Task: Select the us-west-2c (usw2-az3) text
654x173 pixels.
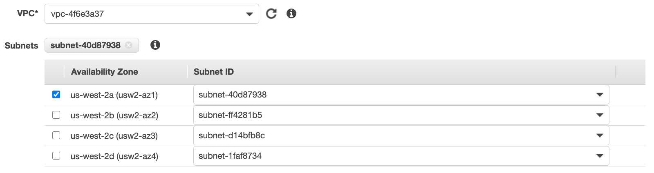Action: pos(114,136)
